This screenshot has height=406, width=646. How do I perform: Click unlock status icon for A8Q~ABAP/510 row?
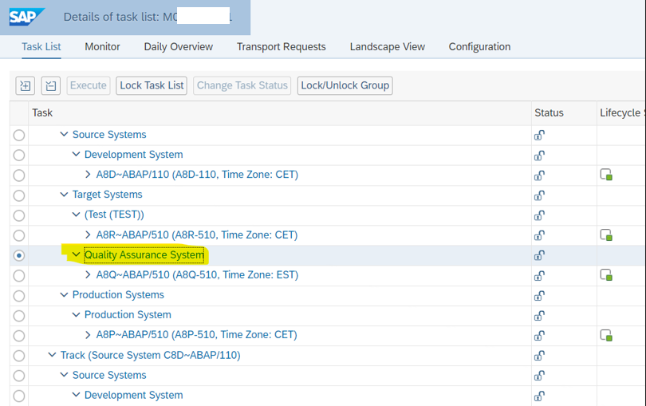coord(539,276)
